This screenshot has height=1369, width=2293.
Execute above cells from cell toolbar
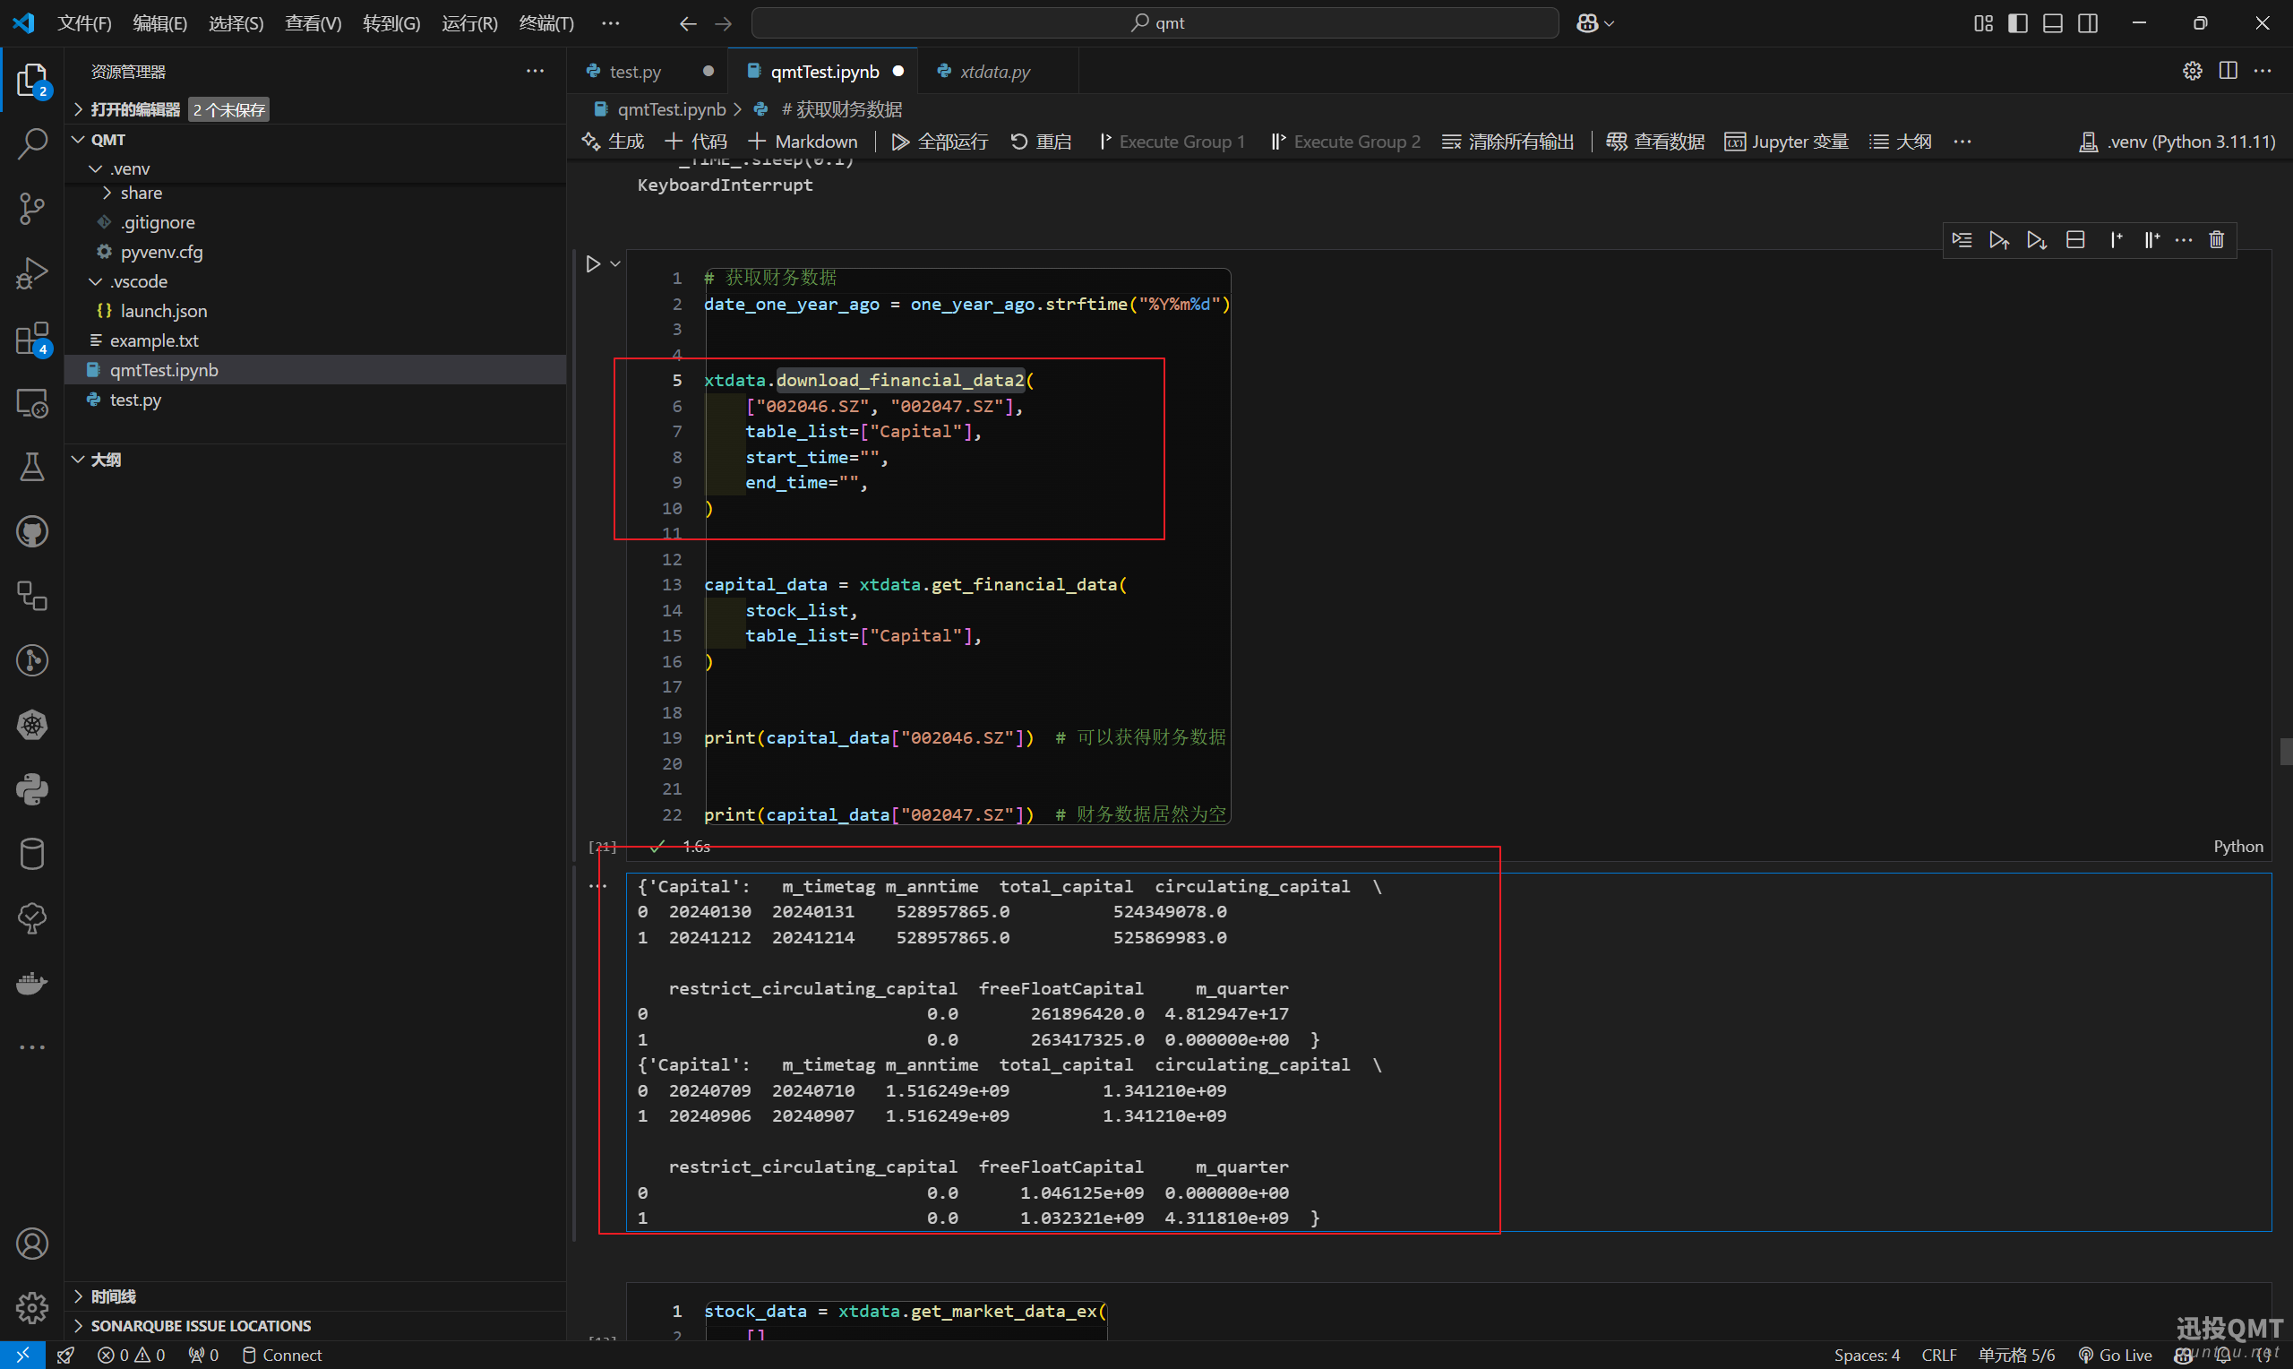[1999, 240]
